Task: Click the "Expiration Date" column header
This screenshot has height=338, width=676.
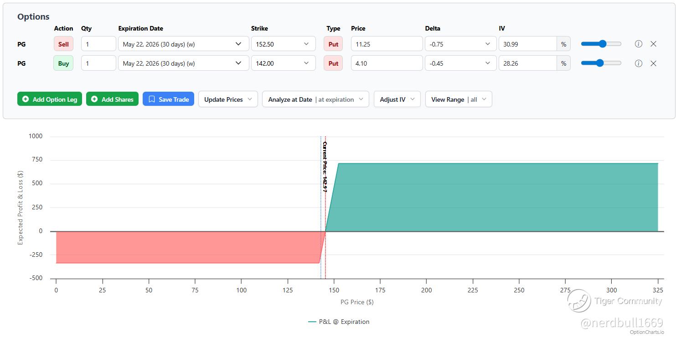Action: coord(140,28)
